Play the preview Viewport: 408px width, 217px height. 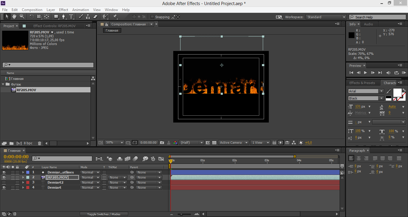[x=365, y=72]
